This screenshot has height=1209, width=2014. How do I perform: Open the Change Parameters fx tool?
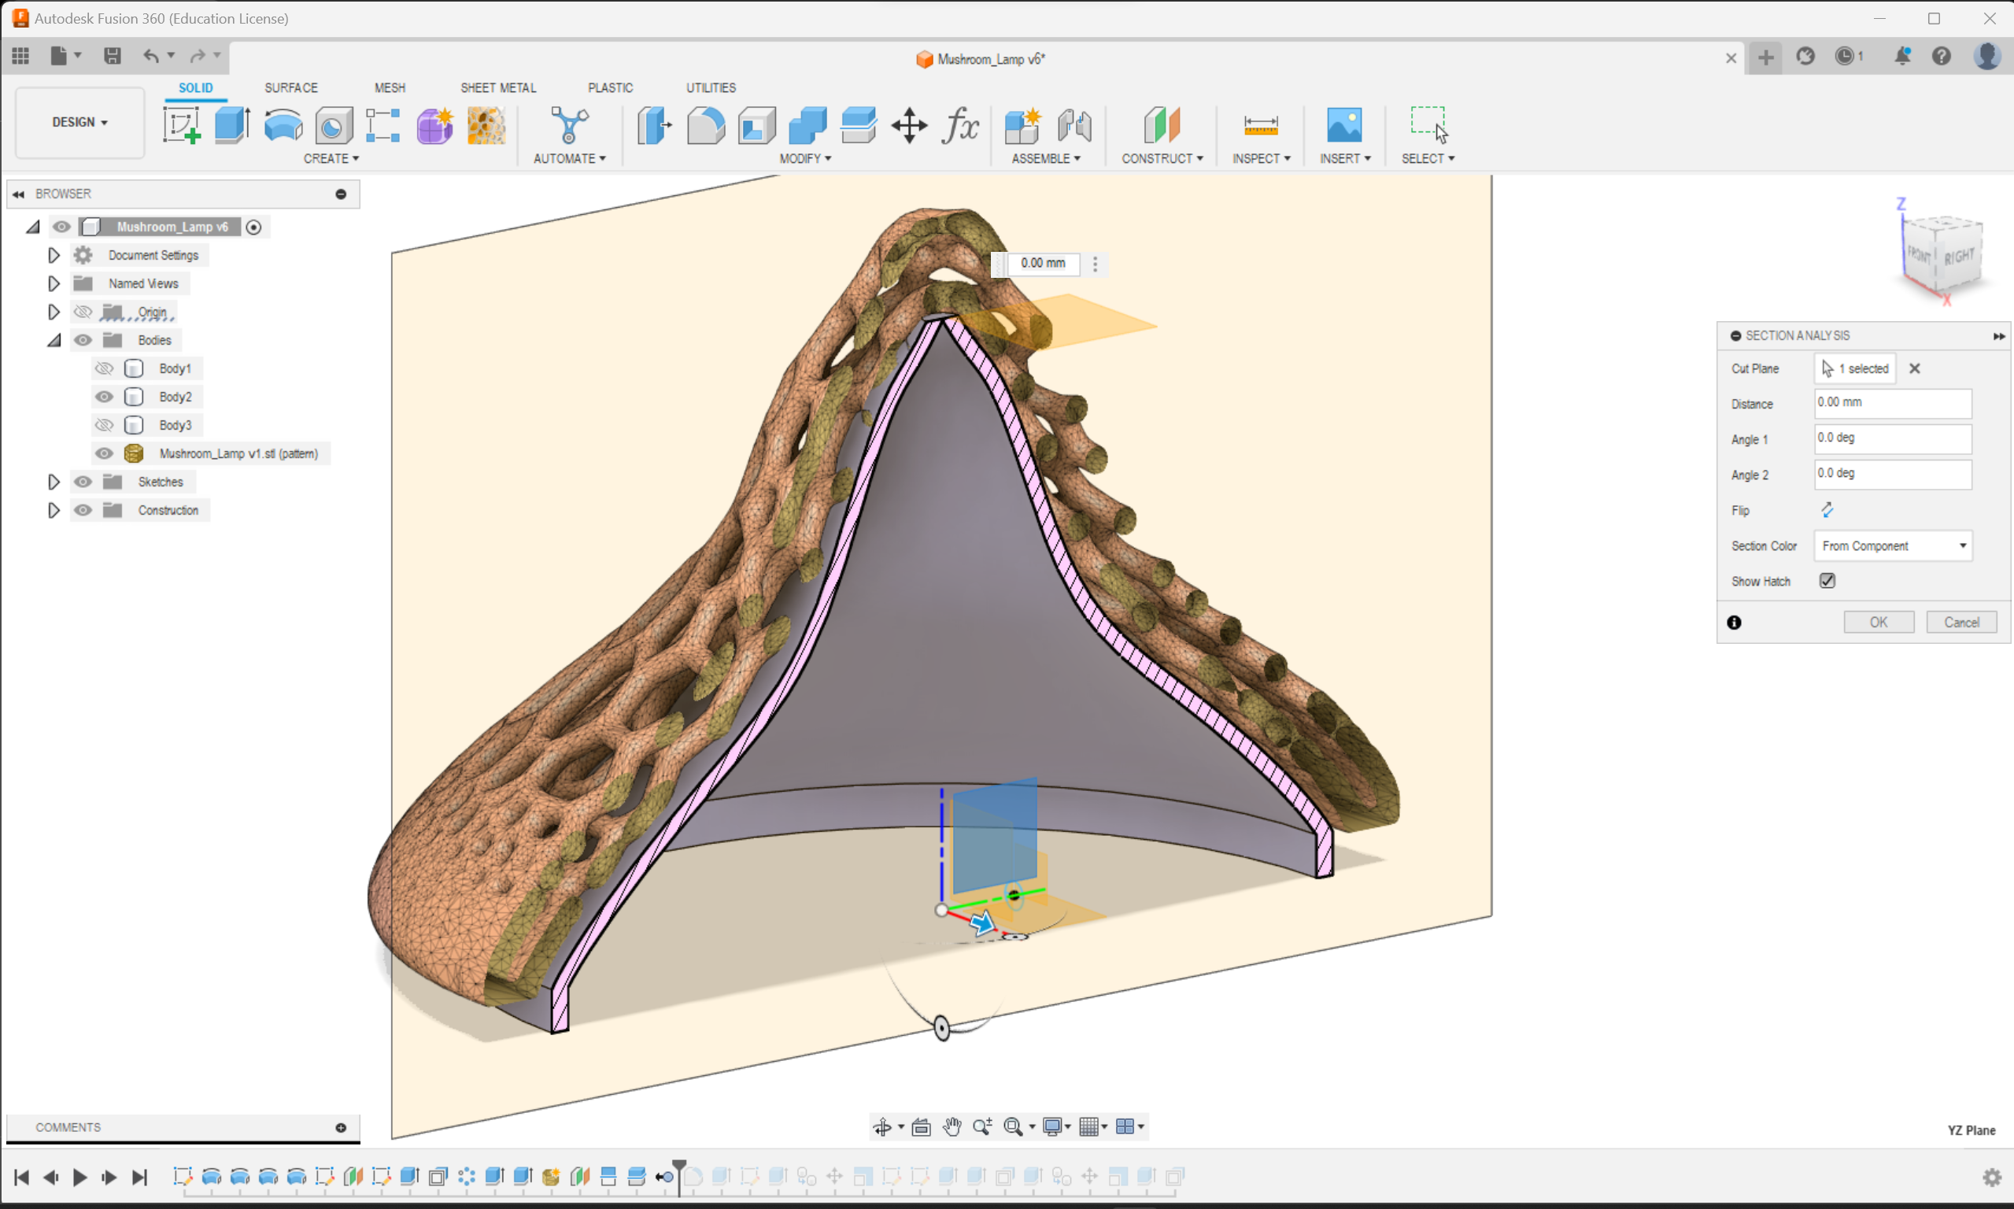click(x=959, y=125)
